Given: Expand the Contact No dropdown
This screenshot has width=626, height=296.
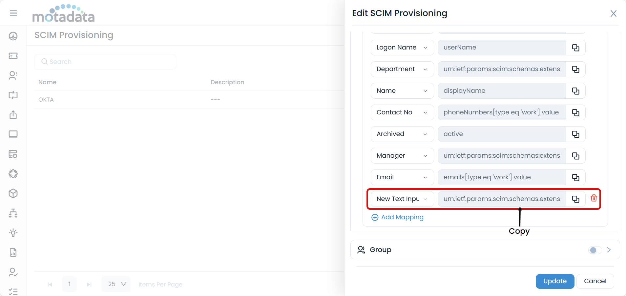Looking at the screenshot, I should pos(402,112).
